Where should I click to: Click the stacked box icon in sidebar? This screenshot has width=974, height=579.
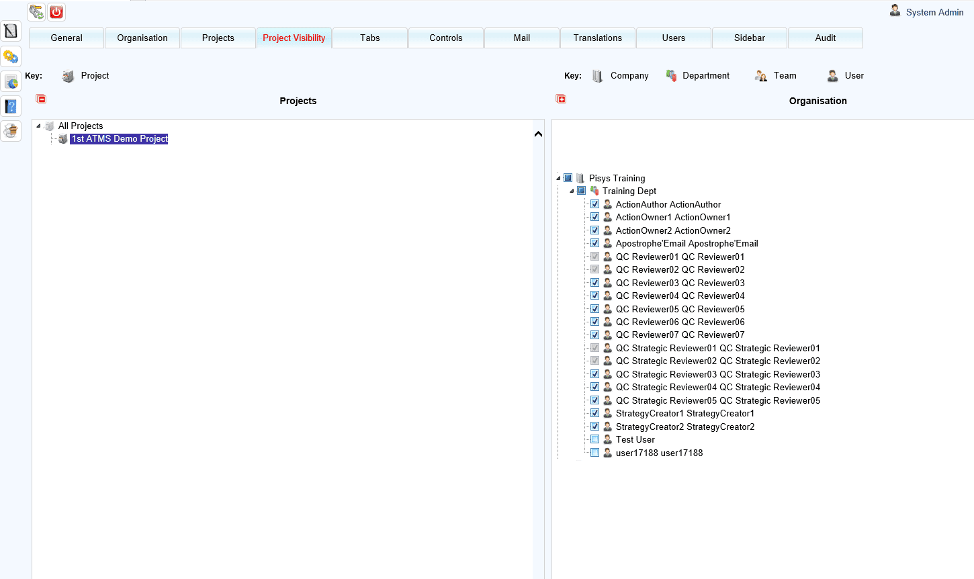11,131
